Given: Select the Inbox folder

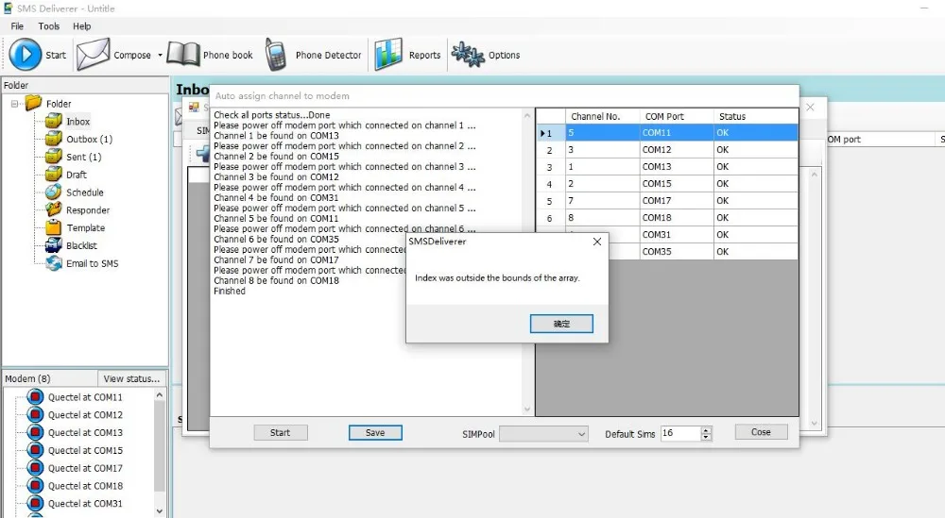Looking at the screenshot, I should pyautogui.click(x=77, y=122).
